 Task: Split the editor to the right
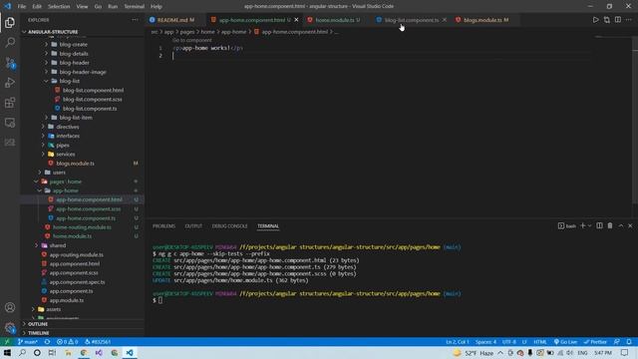point(618,20)
